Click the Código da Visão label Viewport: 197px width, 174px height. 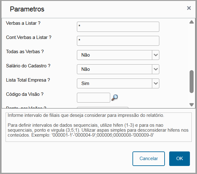[25, 94]
